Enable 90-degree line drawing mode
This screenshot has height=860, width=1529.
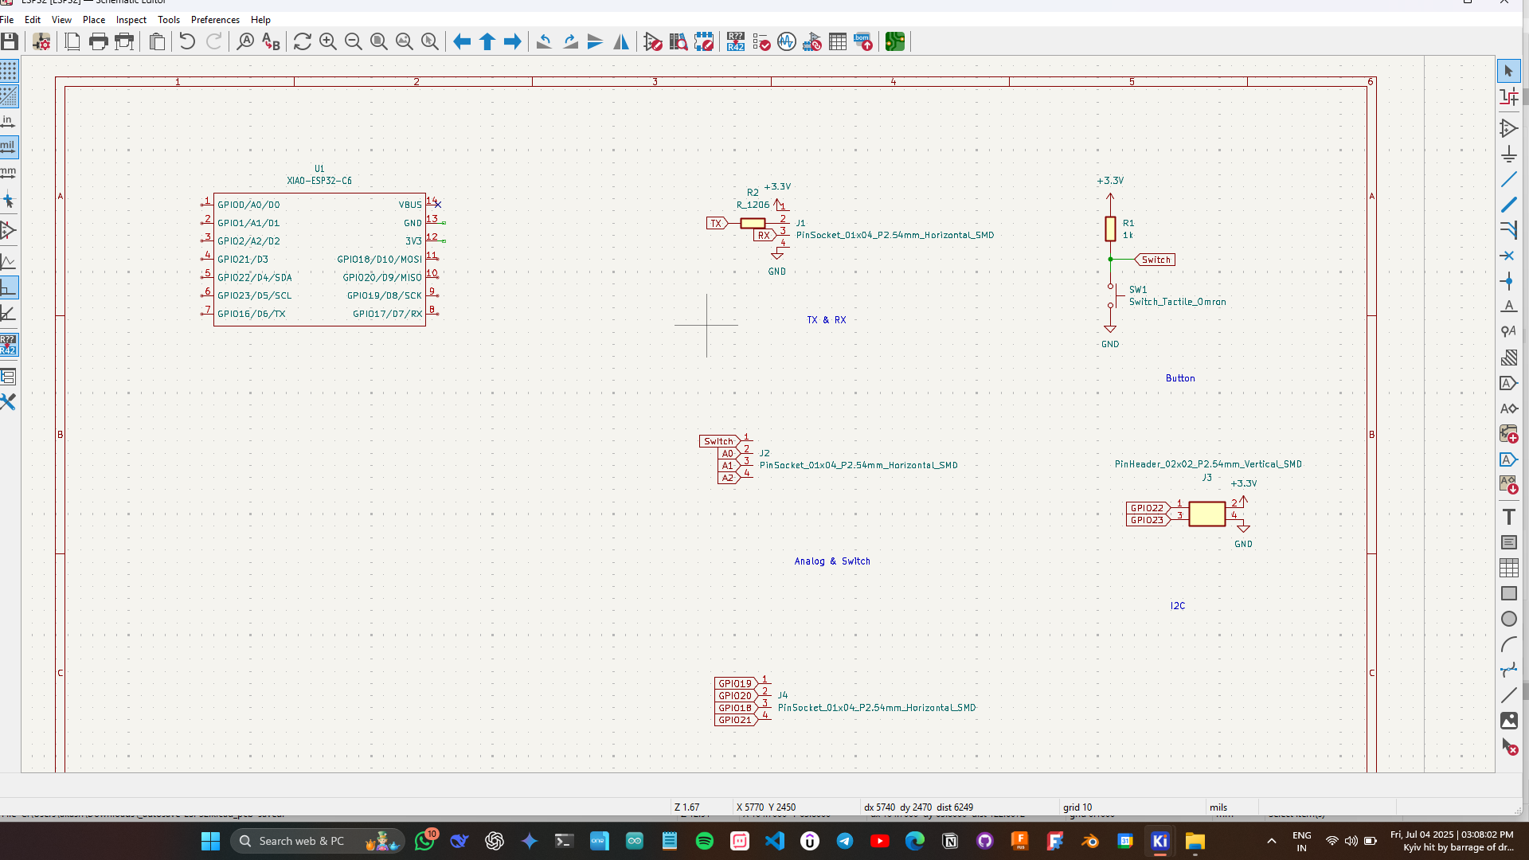pos(9,287)
